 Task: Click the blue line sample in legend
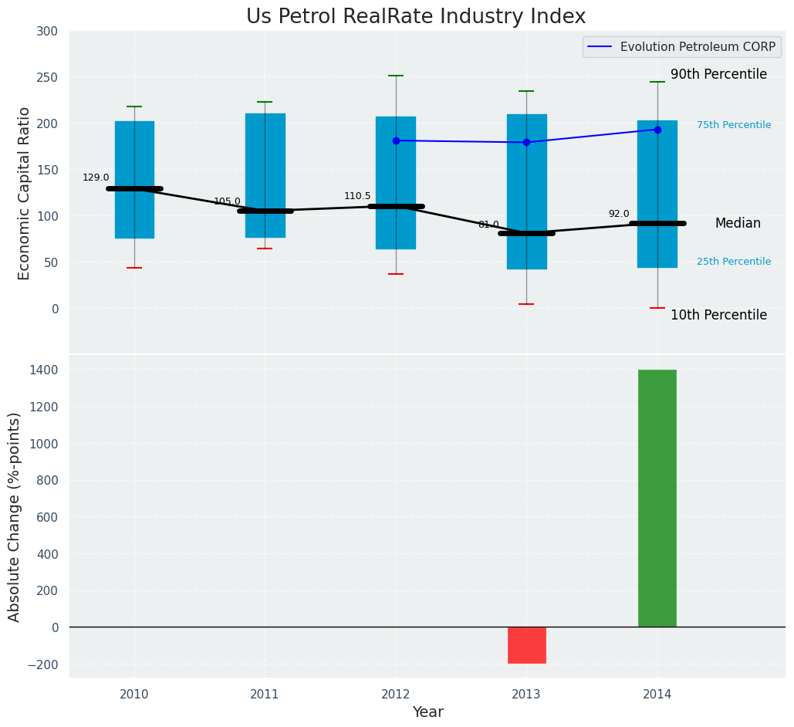pos(600,47)
